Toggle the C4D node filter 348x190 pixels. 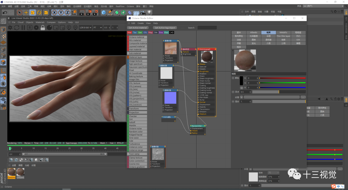click(x=171, y=33)
